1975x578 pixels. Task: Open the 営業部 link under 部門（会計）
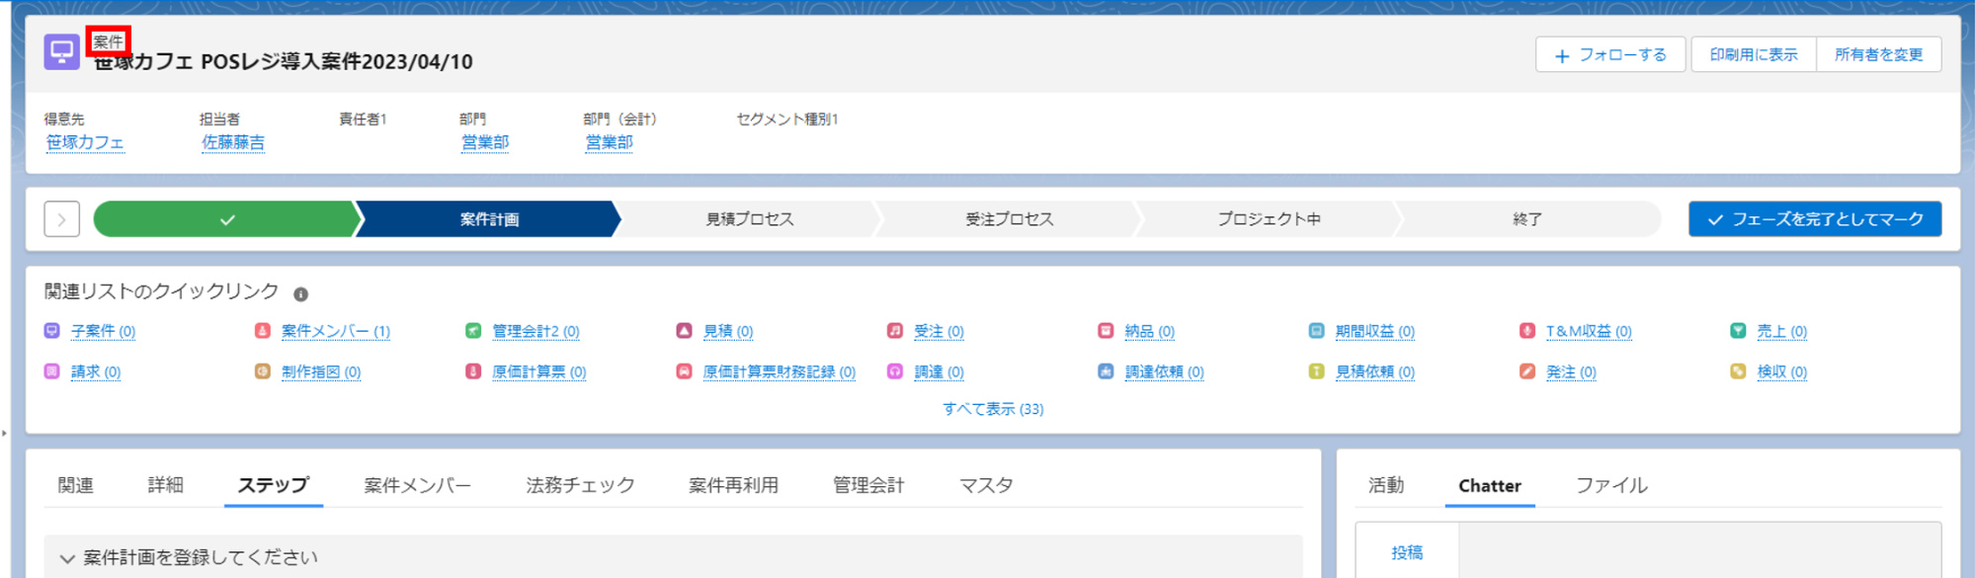tap(610, 142)
